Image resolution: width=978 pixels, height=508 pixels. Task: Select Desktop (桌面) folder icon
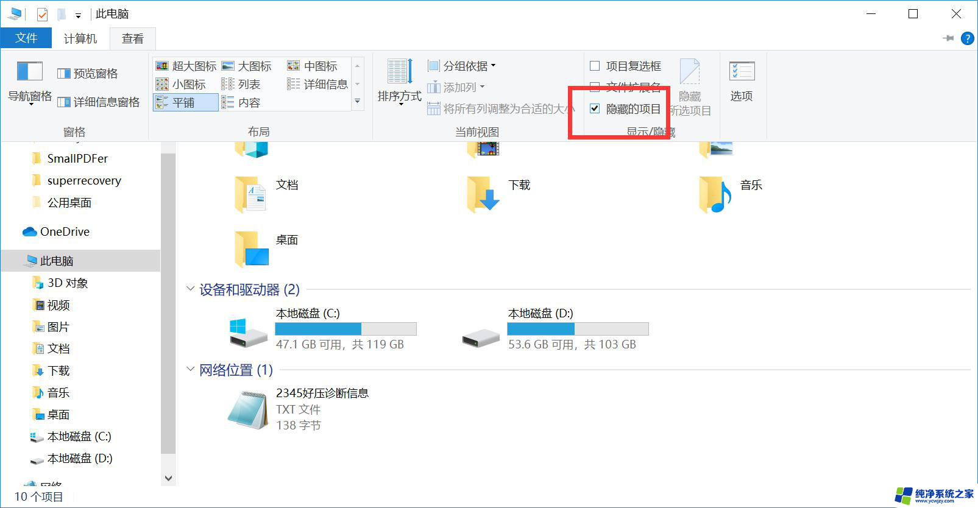click(251, 249)
